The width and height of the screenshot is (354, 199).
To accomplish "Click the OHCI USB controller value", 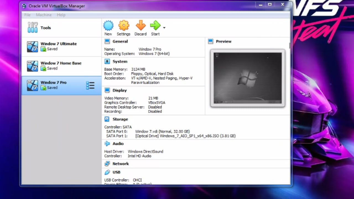I will click(137, 180).
